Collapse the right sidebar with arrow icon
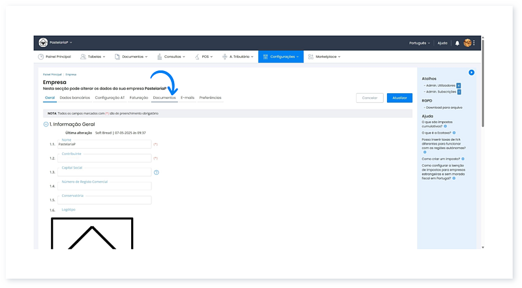Screen dimensions: 522x288 tap(471, 72)
